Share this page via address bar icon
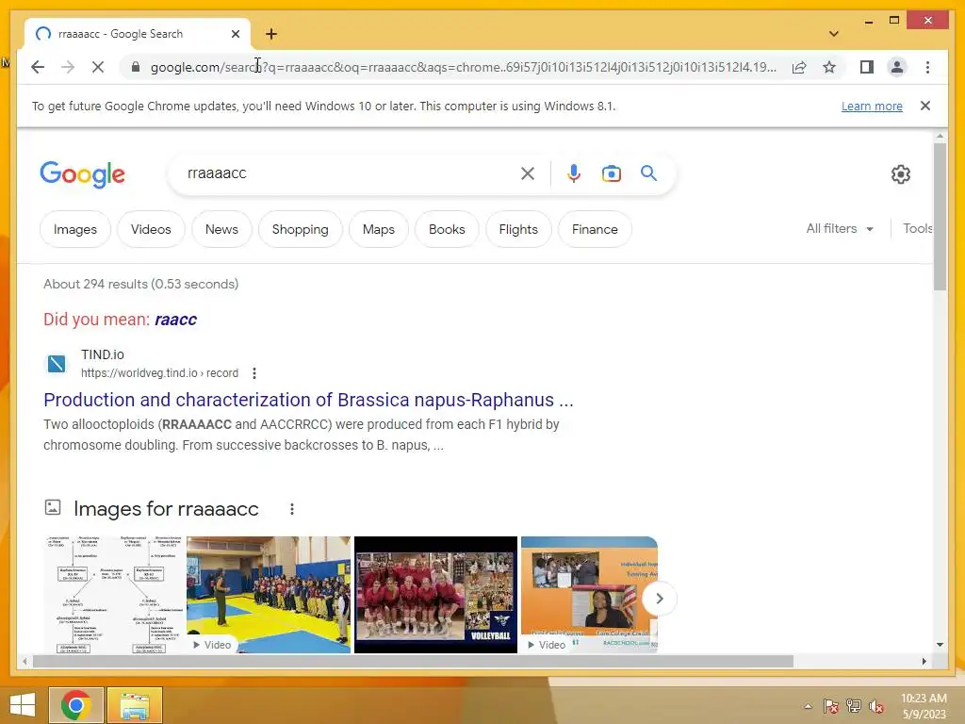This screenshot has width=965, height=724. click(x=799, y=67)
